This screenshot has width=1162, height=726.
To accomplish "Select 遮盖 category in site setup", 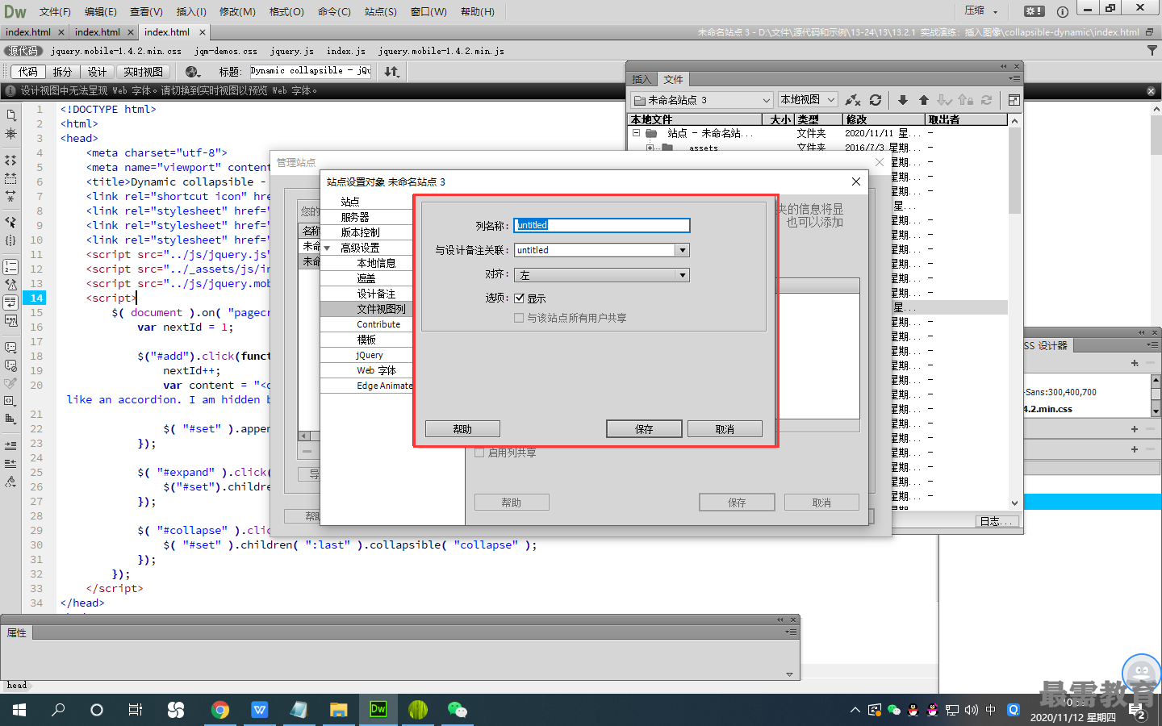I will 366,278.
